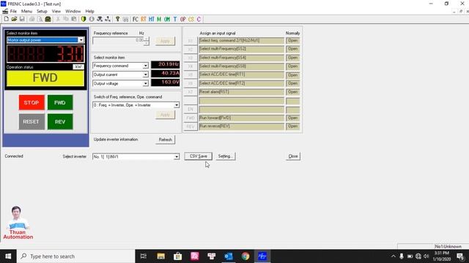Open the Freq reference/Ope command switch dropdown

coord(177,105)
